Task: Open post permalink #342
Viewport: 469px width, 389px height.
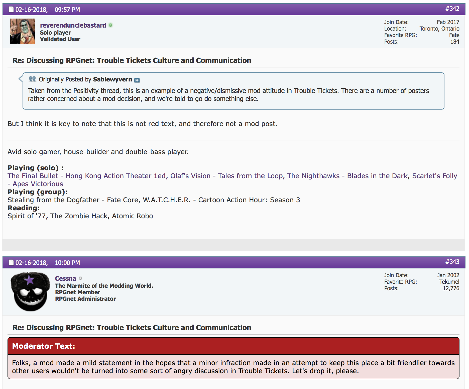Action: (452, 9)
